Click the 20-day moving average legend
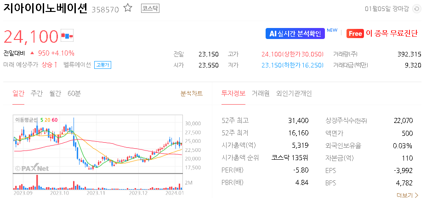 click(47, 120)
